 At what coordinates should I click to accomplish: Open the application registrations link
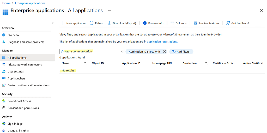pos(162,42)
